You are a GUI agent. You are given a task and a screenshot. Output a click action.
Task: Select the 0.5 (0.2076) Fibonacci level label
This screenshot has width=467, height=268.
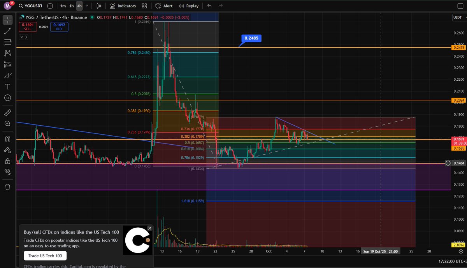(142, 94)
